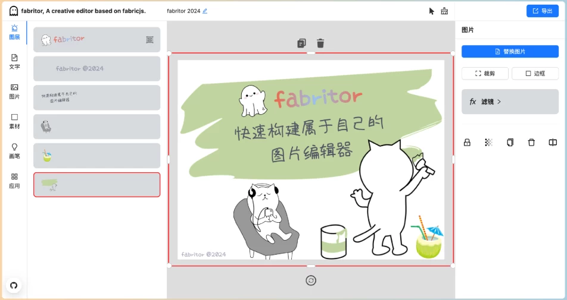This screenshot has height=300, width=567.
Task: Expand the 滤镜 filter panel
Action: pyautogui.click(x=510, y=102)
